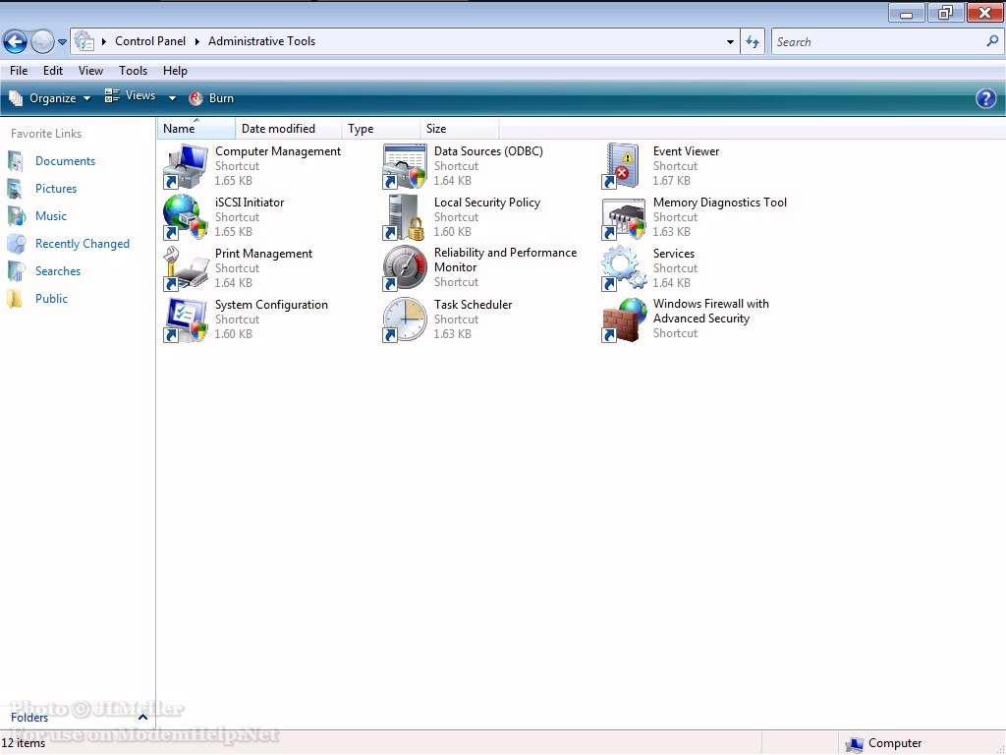
Task: Click the Refresh button beside address bar
Action: tap(753, 41)
